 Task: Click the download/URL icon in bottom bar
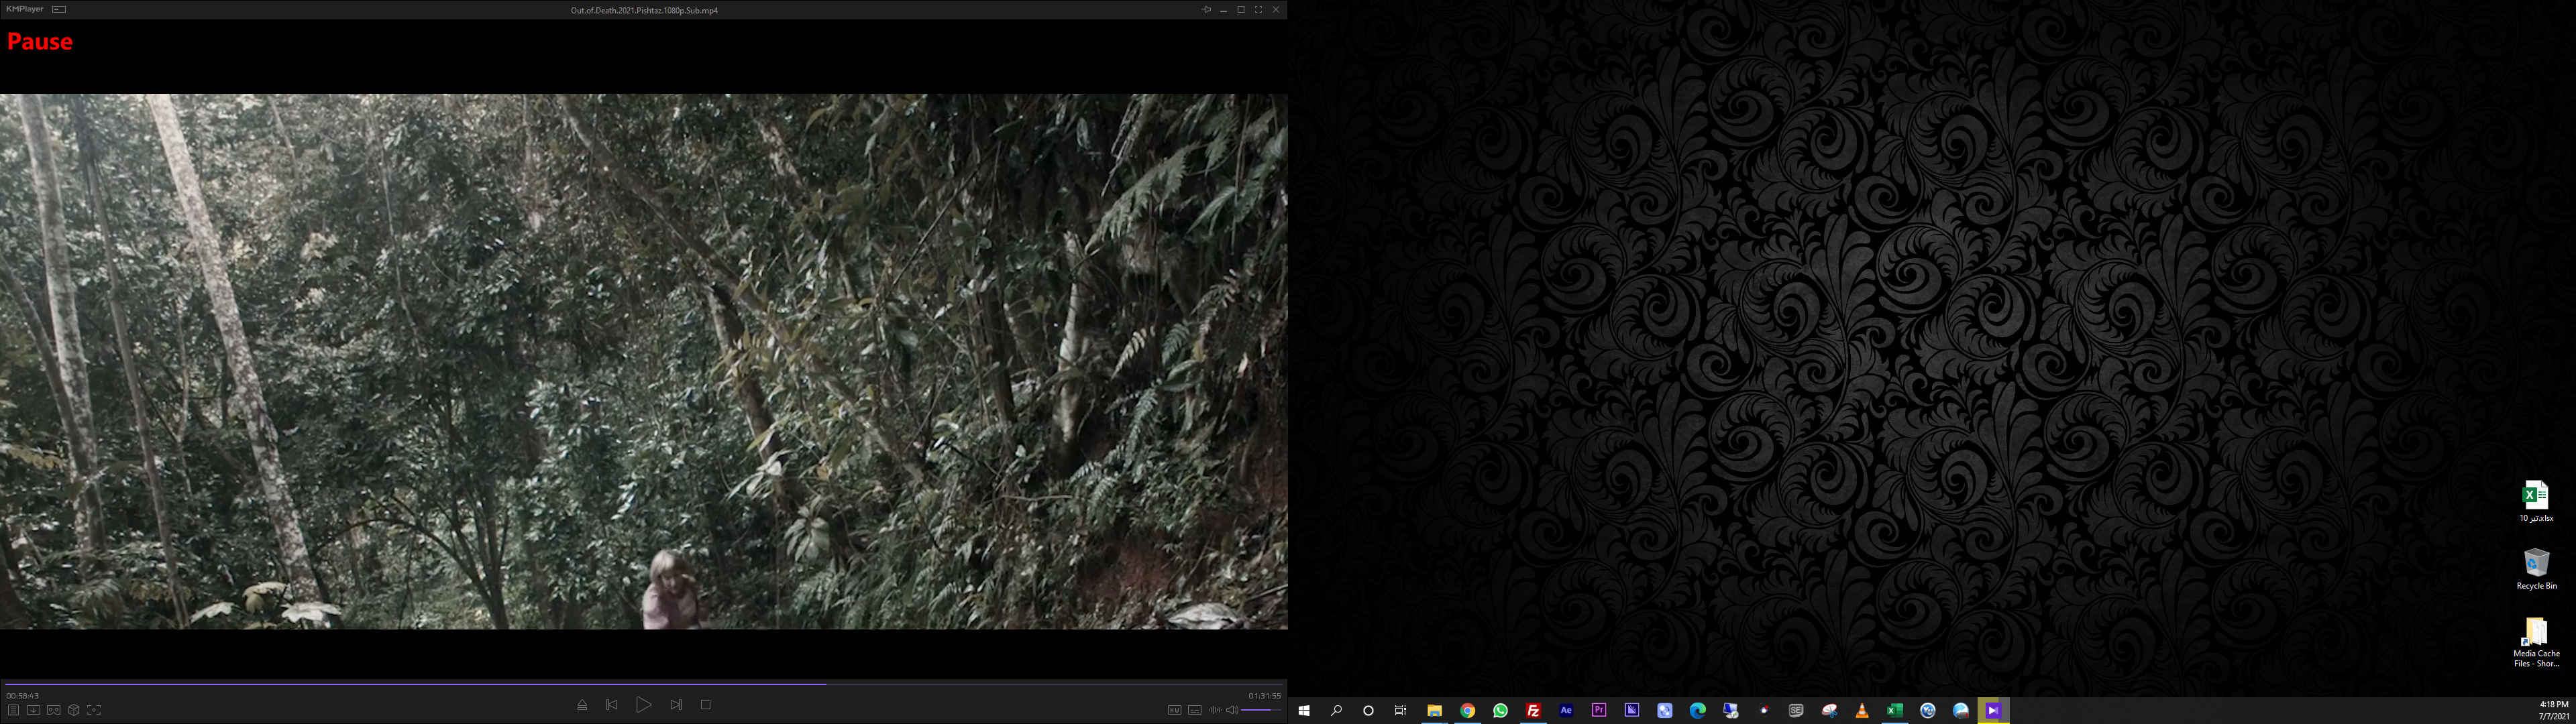[x=33, y=710]
